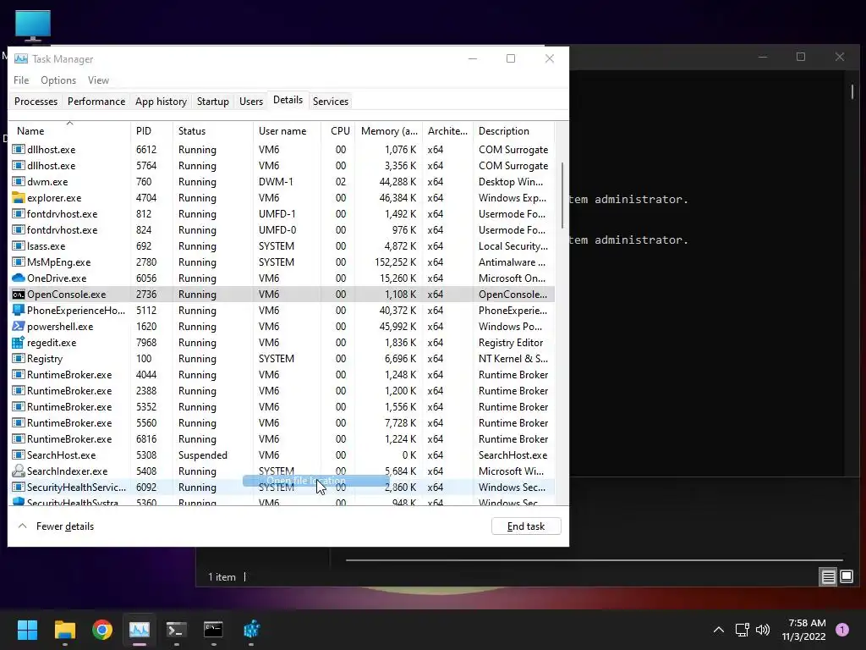Open the Options menu
This screenshot has width=866, height=650.
tap(58, 80)
